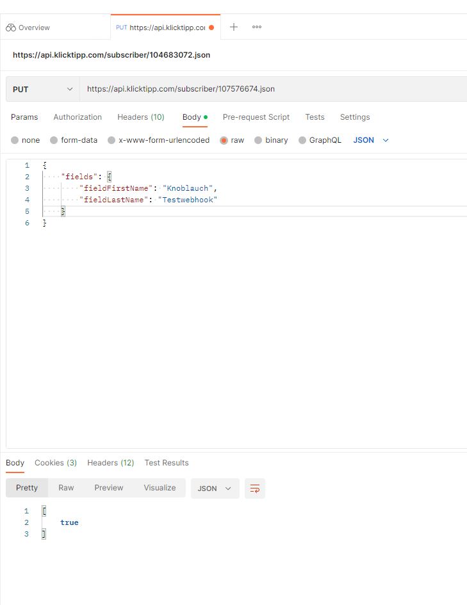This screenshot has width=467, height=605.
Task: Open the three-dots tab options menu
Action: click(x=257, y=27)
